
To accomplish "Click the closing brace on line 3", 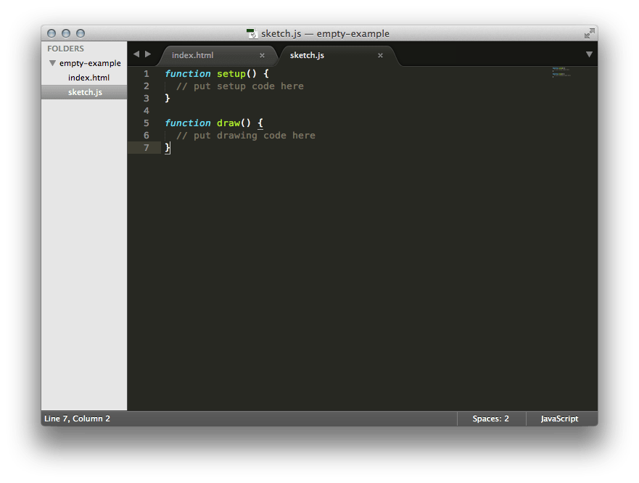I will 167,98.
